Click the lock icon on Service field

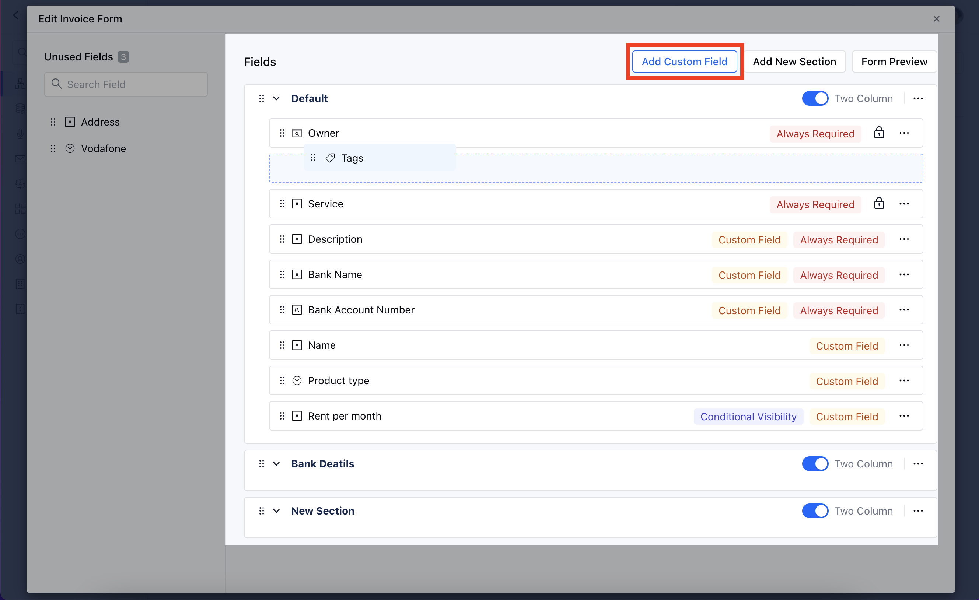[x=879, y=203]
